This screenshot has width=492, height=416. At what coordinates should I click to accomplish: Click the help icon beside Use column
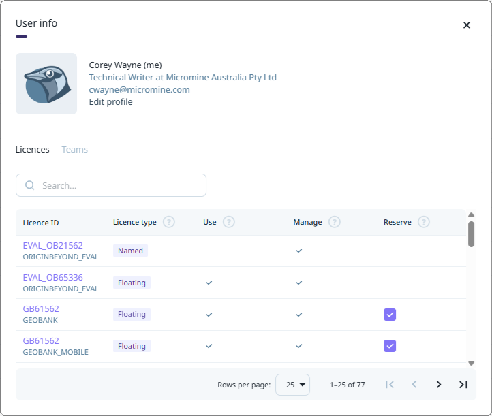229,222
